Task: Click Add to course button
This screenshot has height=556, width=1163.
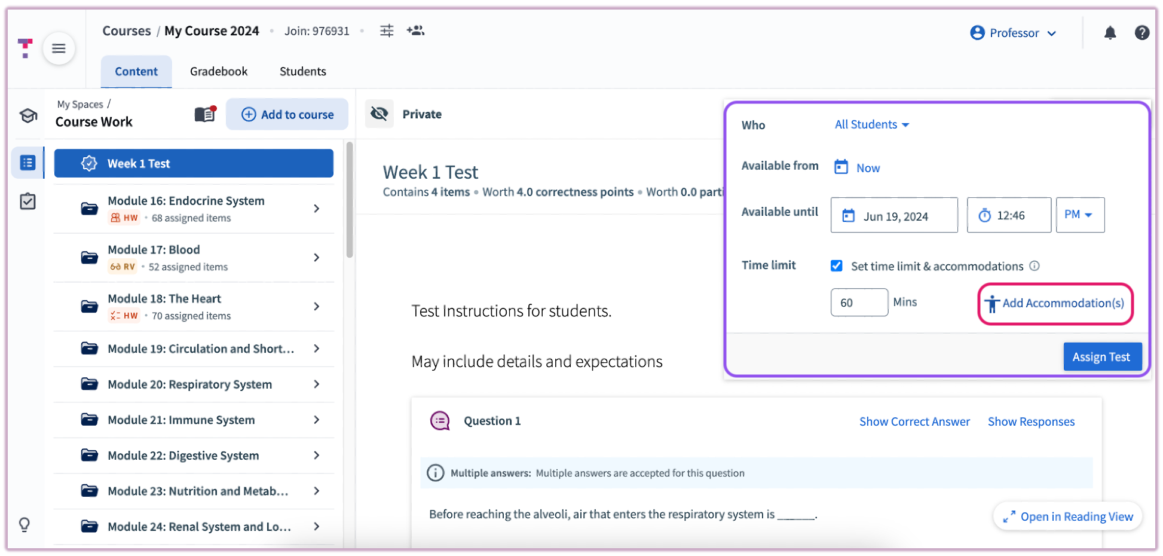Action: 287,114
